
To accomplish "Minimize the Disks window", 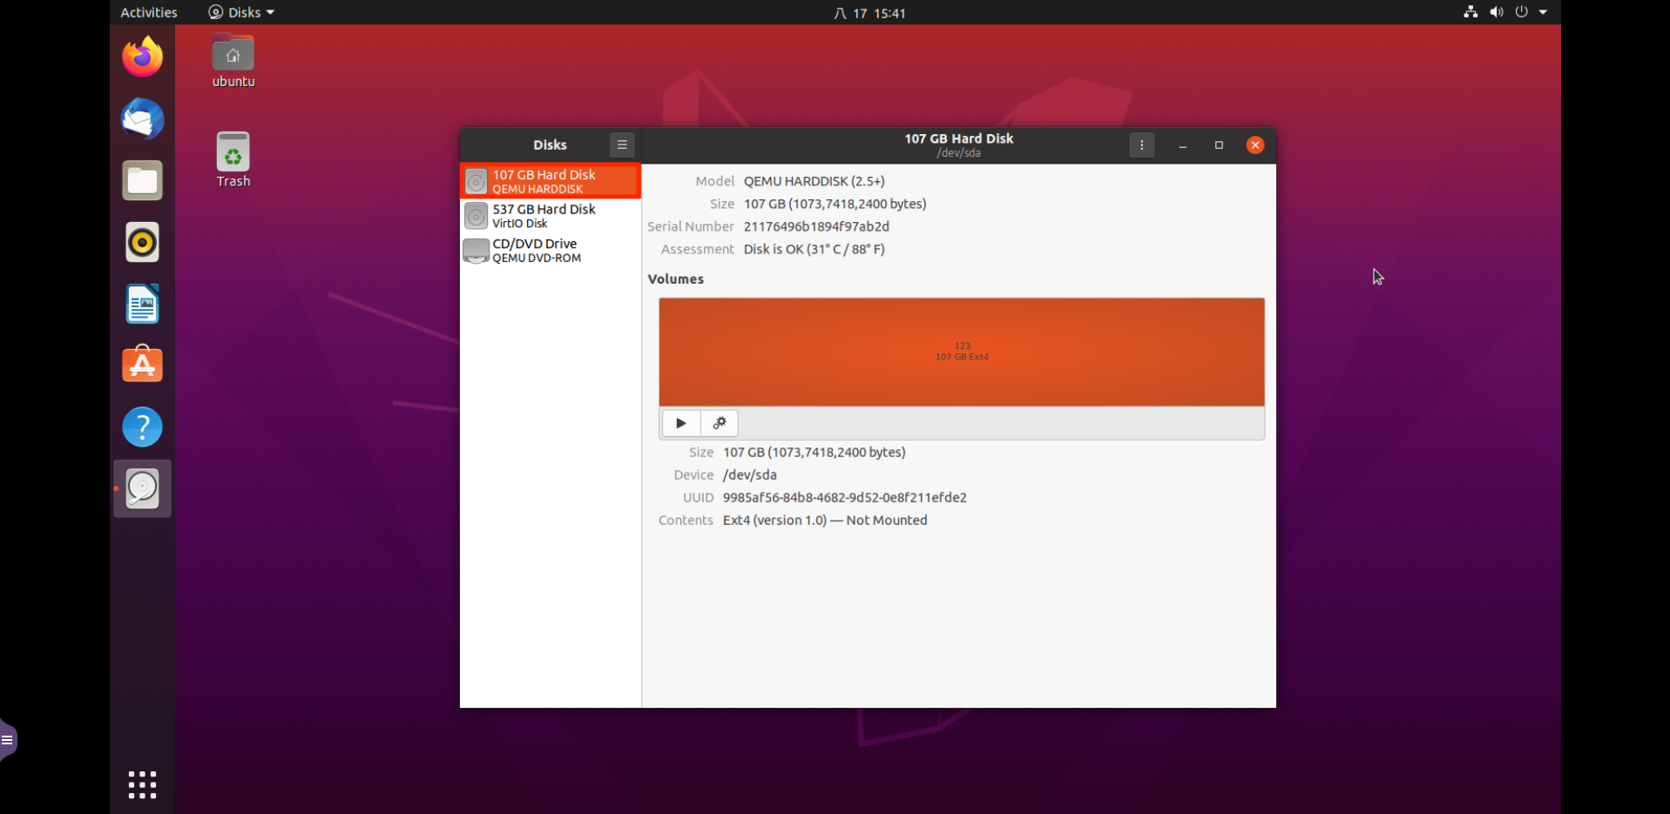I will 1183,145.
